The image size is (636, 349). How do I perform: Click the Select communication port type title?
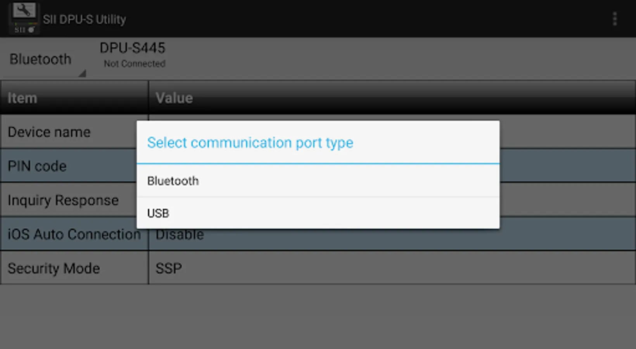[250, 143]
